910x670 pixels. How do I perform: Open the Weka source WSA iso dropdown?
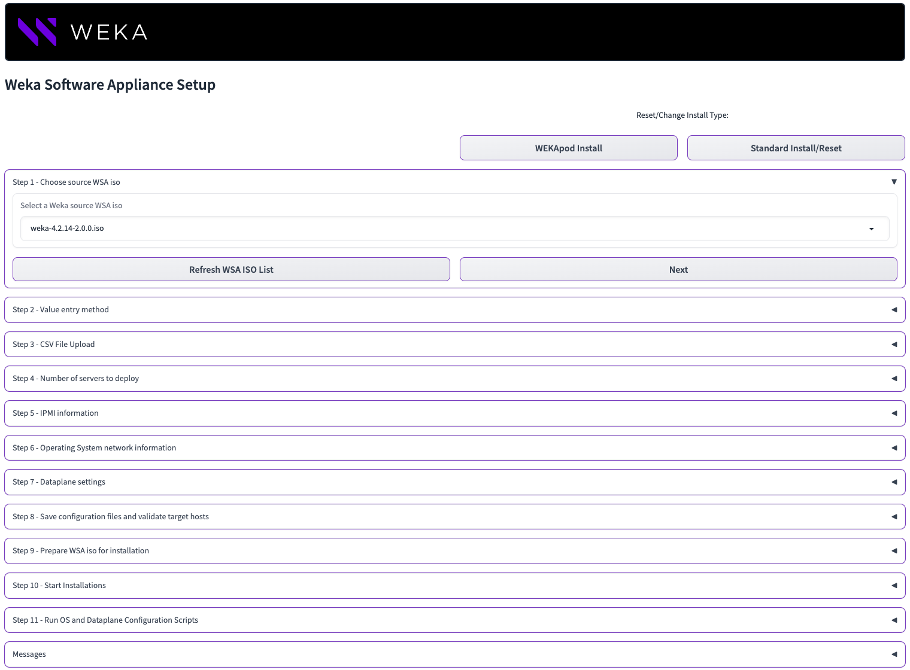coord(871,229)
